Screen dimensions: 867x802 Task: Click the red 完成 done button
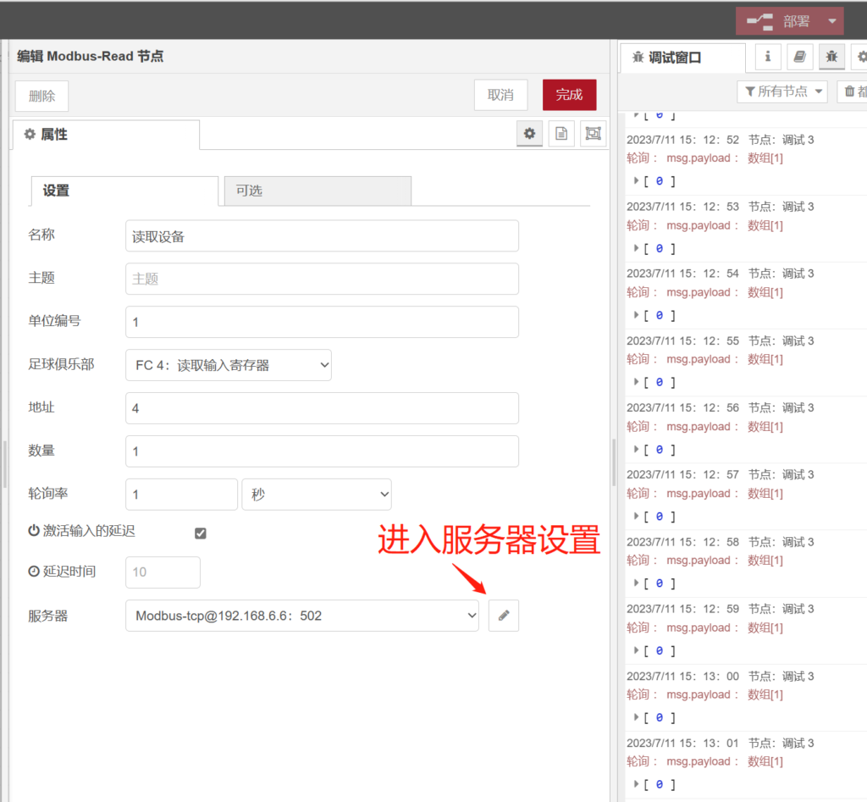570,95
